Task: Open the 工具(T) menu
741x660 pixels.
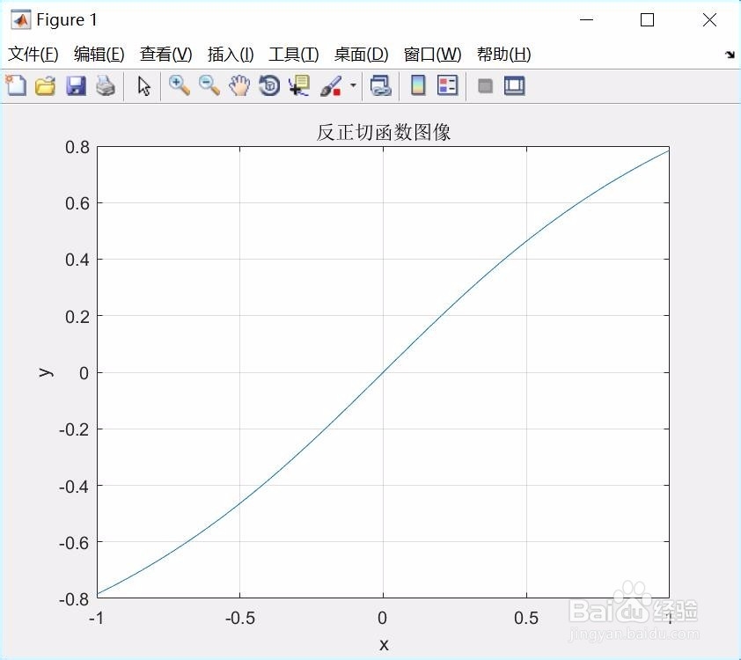Action: 293,55
